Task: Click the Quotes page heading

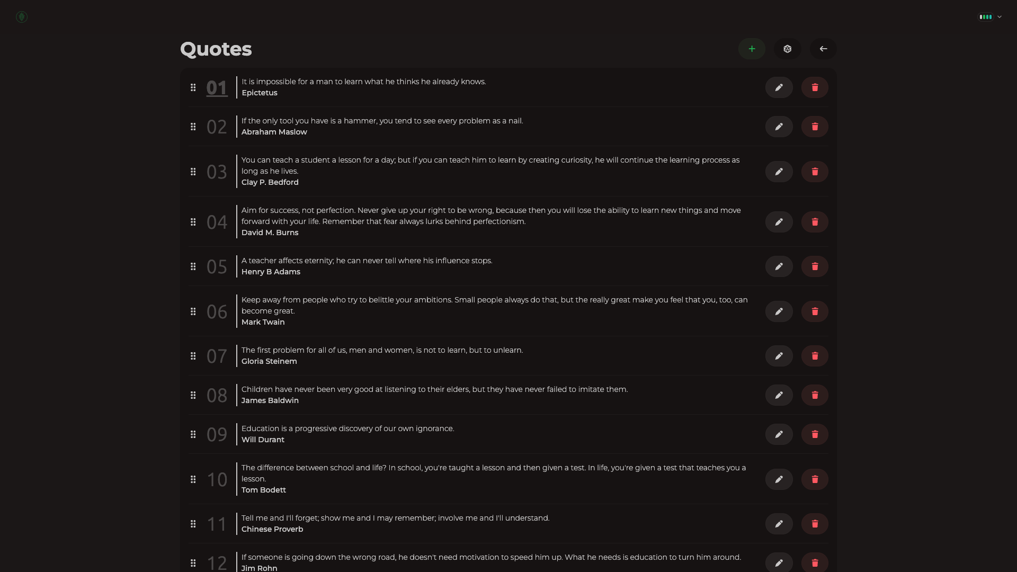Action: click(x=216, y=49)
